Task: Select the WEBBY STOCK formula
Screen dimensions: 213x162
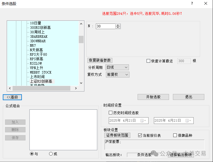Action: pyautogui.click(x=41, y=72)
